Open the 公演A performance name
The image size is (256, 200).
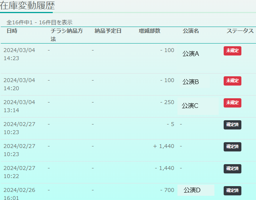[x=191, y=54]
